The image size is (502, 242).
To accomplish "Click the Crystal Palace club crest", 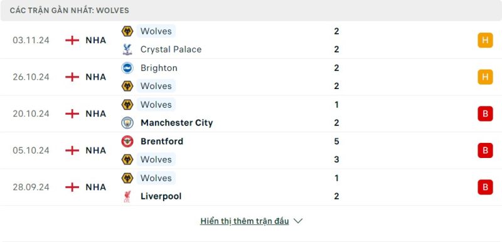I will 127,50.
